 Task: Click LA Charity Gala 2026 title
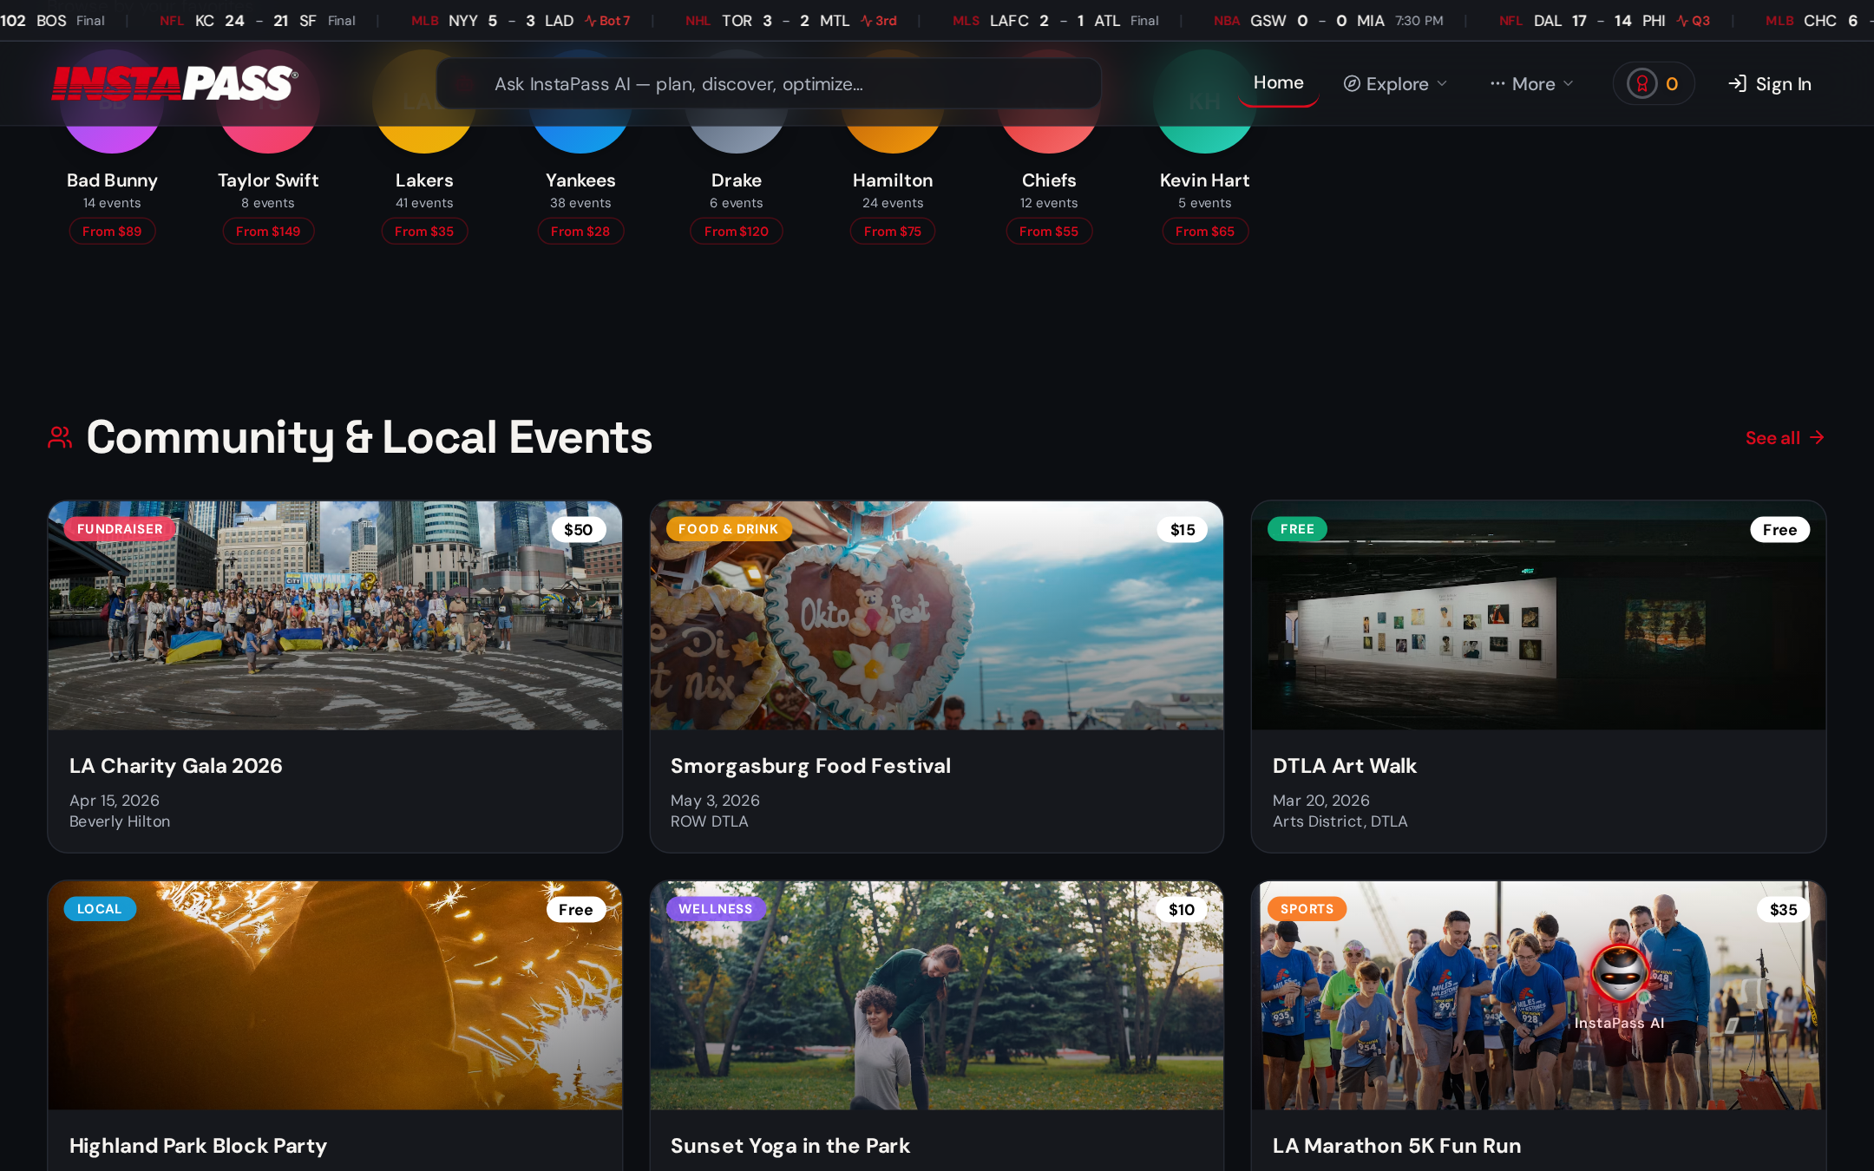tap(176, 766)
